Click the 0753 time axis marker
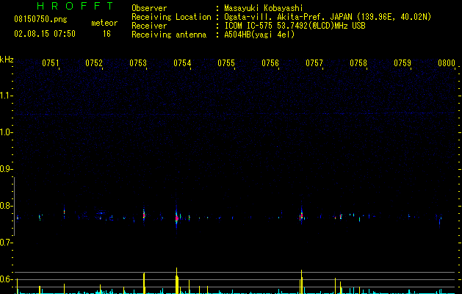462x294 pixels. pos(138,63)
